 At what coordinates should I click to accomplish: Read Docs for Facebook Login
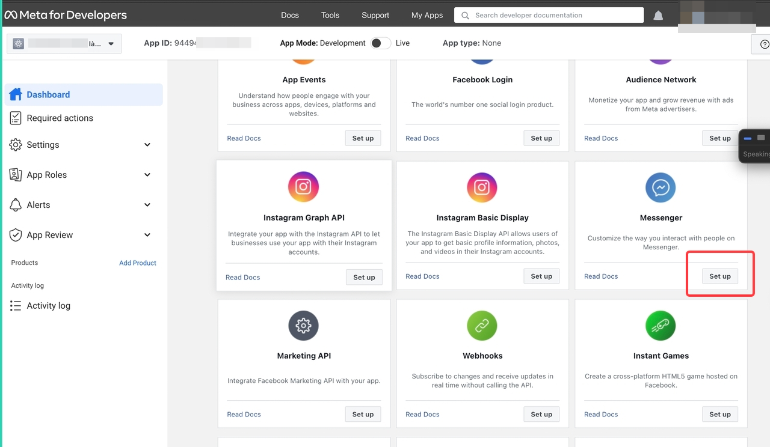click(422, 138)
